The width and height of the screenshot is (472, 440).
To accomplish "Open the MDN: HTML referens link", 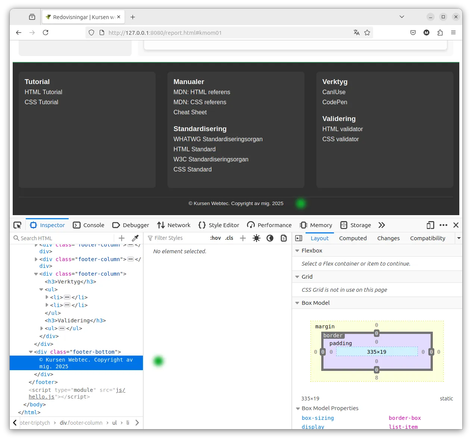I will point(202,92).
